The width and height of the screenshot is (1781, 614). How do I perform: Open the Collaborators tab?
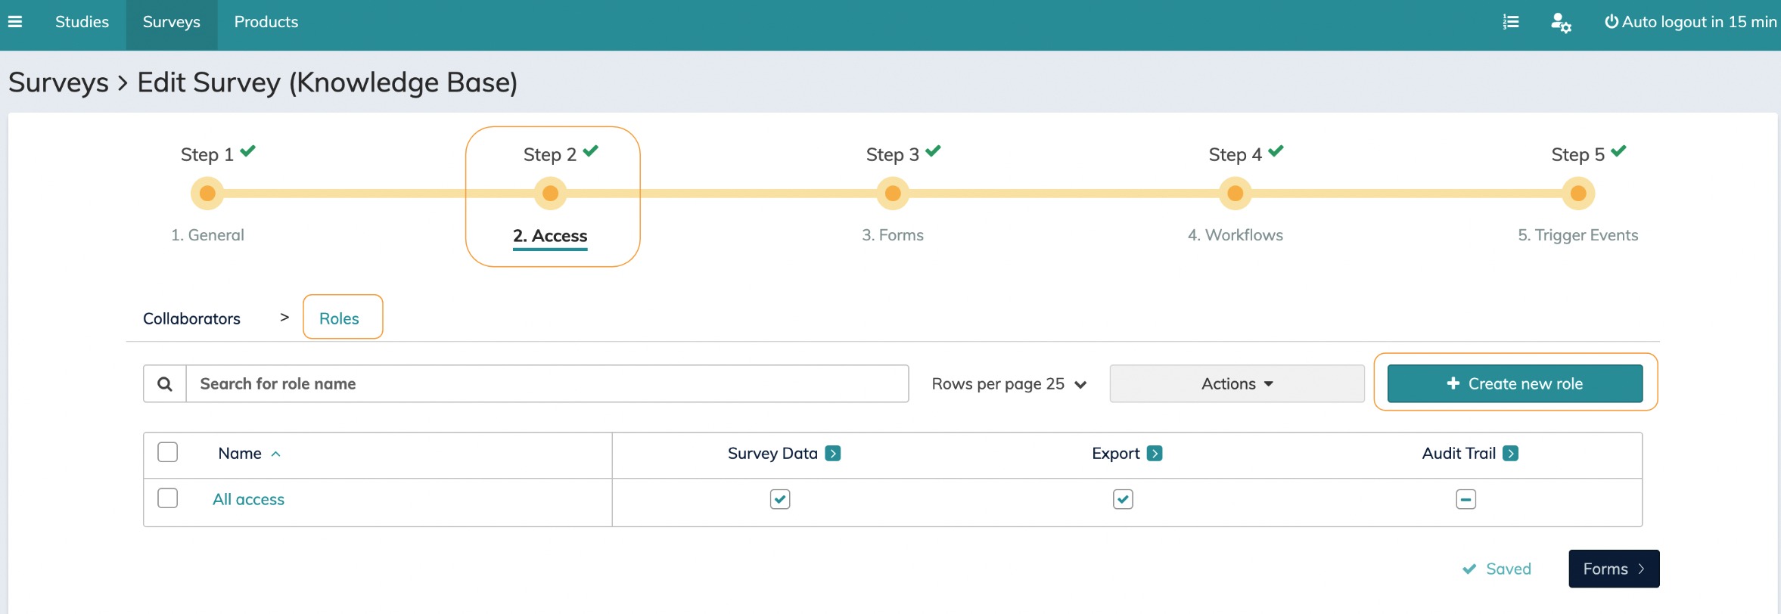[x=191, y=318]
